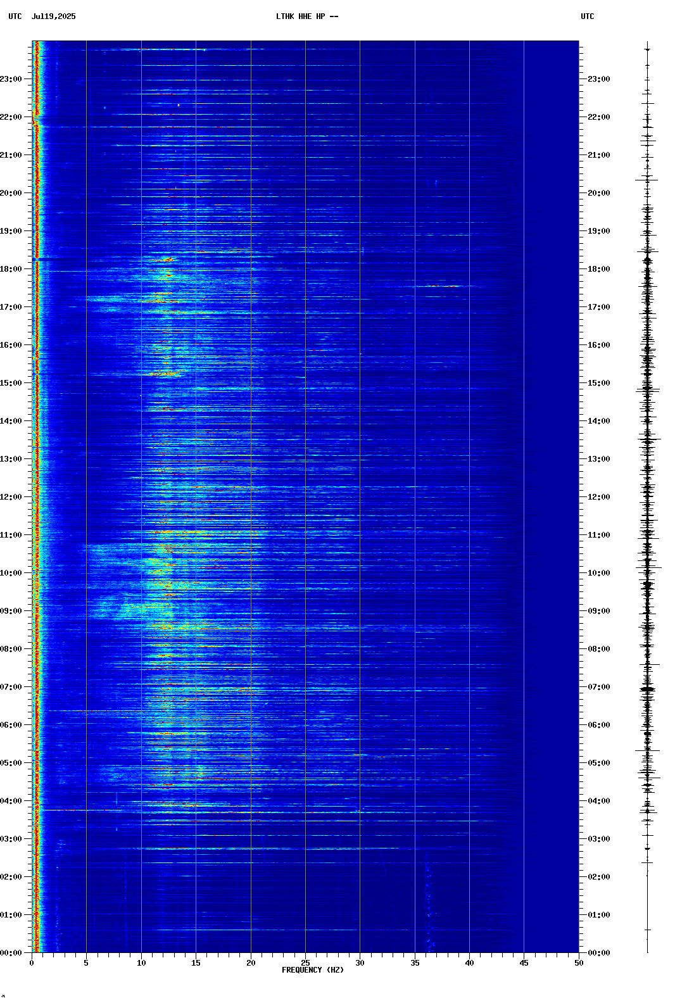Click 19:00 on the right time axis
675x1003 pixels.
pyautogui.click(x=599, y=231)
